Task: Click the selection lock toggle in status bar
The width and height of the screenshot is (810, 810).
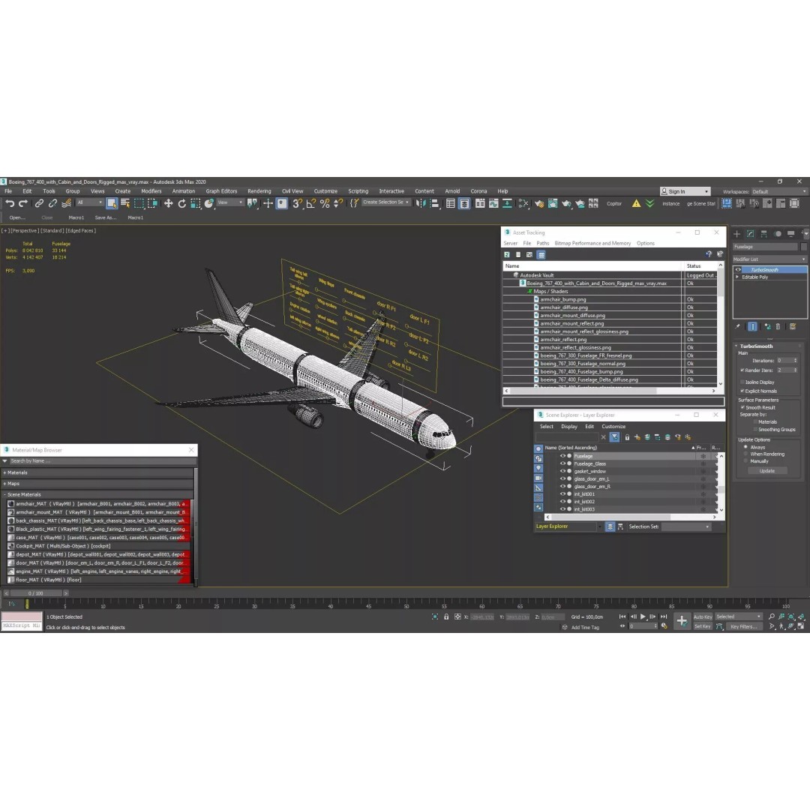Action: pos(446,616)
